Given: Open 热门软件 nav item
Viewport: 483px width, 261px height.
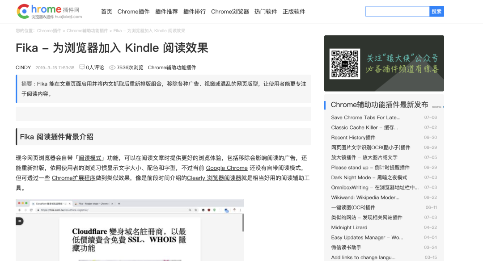Looking at the screenshot, I should (x=266, y=12).
